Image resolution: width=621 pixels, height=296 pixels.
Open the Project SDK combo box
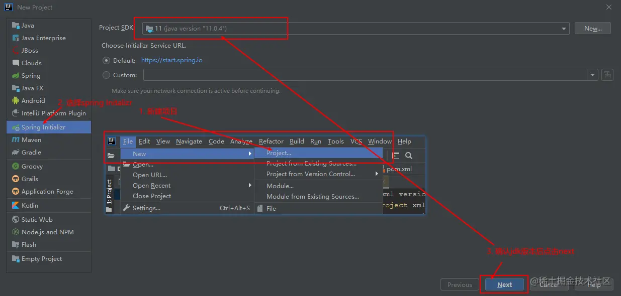[356, 29]
